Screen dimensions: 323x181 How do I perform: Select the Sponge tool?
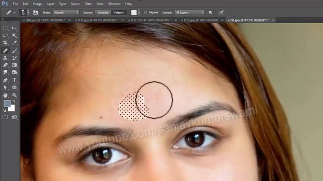tap(14, 72)
